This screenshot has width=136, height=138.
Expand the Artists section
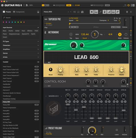pos(38,57)
